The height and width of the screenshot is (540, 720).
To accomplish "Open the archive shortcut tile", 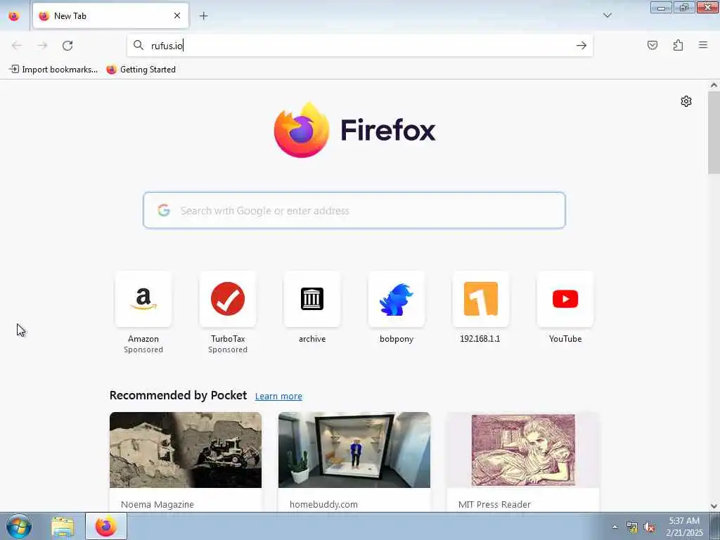I will coord(312,299).
